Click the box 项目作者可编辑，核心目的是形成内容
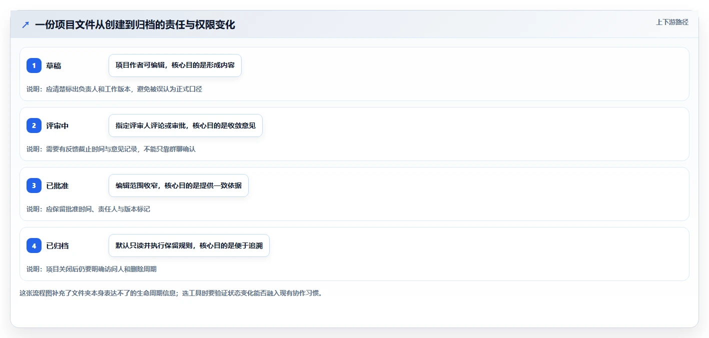This screenshot has width=709, height=338. click(x=175, y=65)
